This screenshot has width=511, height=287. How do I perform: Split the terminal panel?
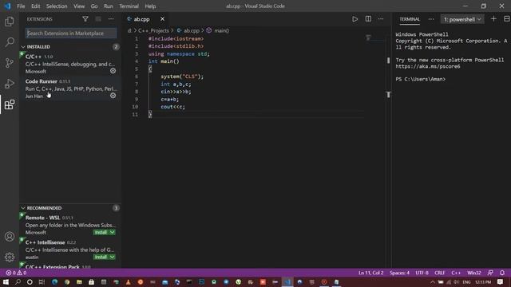[x=507, y=19]
